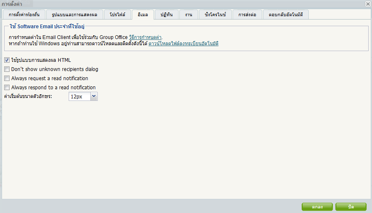Select the ตอบกลับอัตโนมัติ tab
Screen dimensions: 372x213
285,15
